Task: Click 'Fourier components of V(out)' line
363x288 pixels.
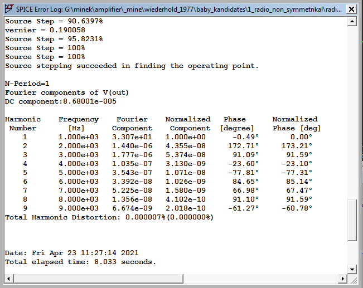Action: coord(67,92)
